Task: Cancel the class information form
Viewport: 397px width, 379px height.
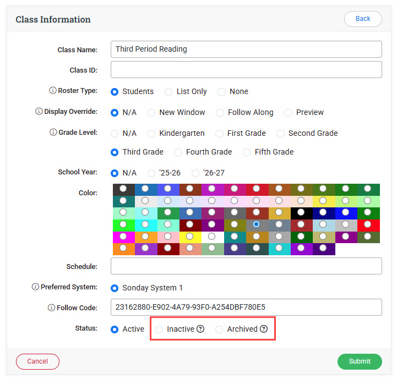Action: point(37,361)
